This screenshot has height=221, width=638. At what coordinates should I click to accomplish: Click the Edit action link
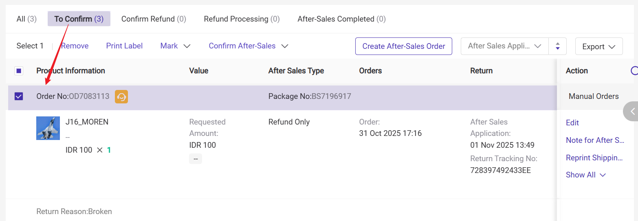pos(572,123)
